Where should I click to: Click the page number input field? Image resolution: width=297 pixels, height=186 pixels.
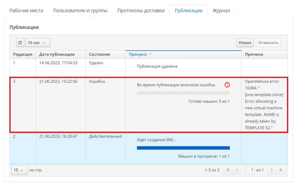(249, 170)
